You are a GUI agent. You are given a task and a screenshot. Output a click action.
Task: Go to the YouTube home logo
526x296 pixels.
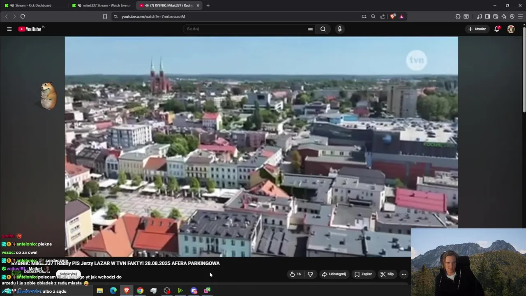tap(31, 29)
